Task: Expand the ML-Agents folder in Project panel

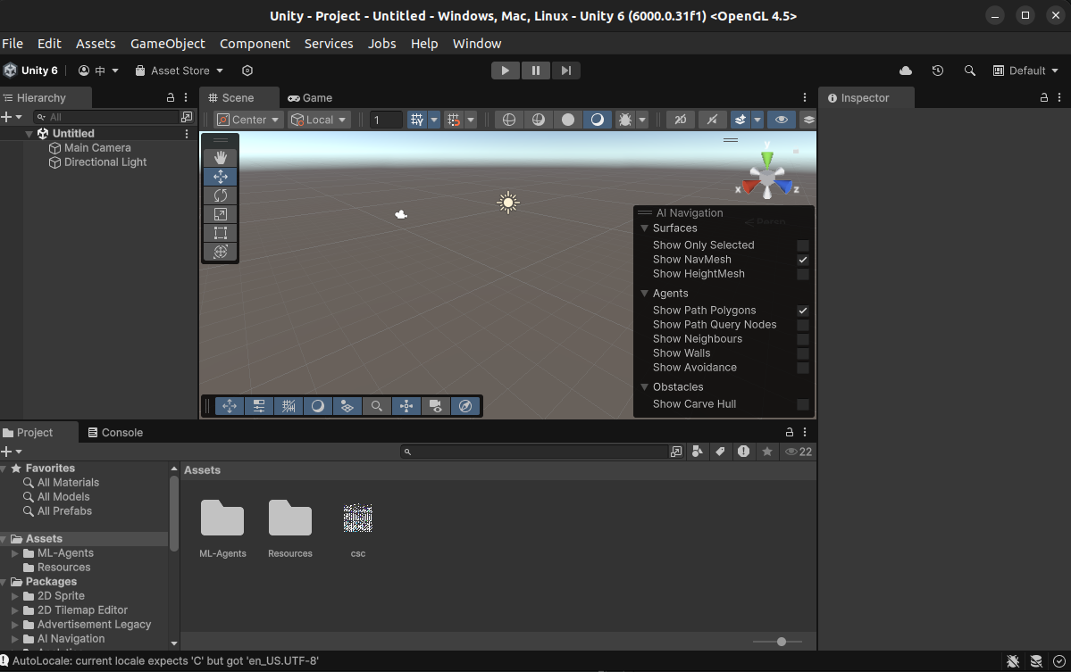Action: (x=15, y=552)
